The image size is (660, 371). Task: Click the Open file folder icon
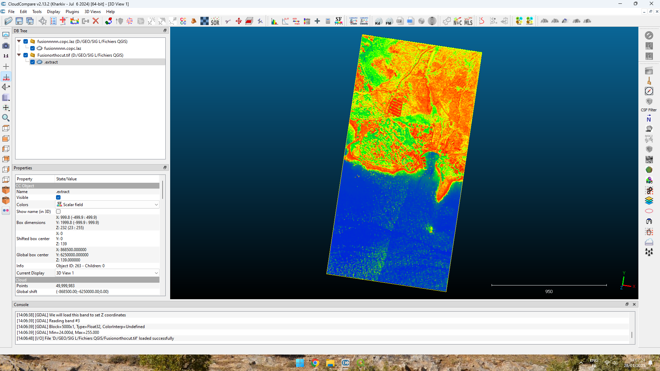point(8,21)
